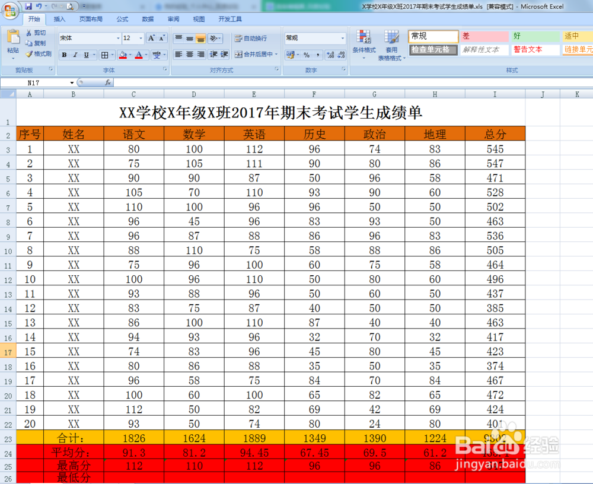Select the 总分 header cell
This screenshot has height=484, width=593.
pyautogui.click(x=495, y=133)
